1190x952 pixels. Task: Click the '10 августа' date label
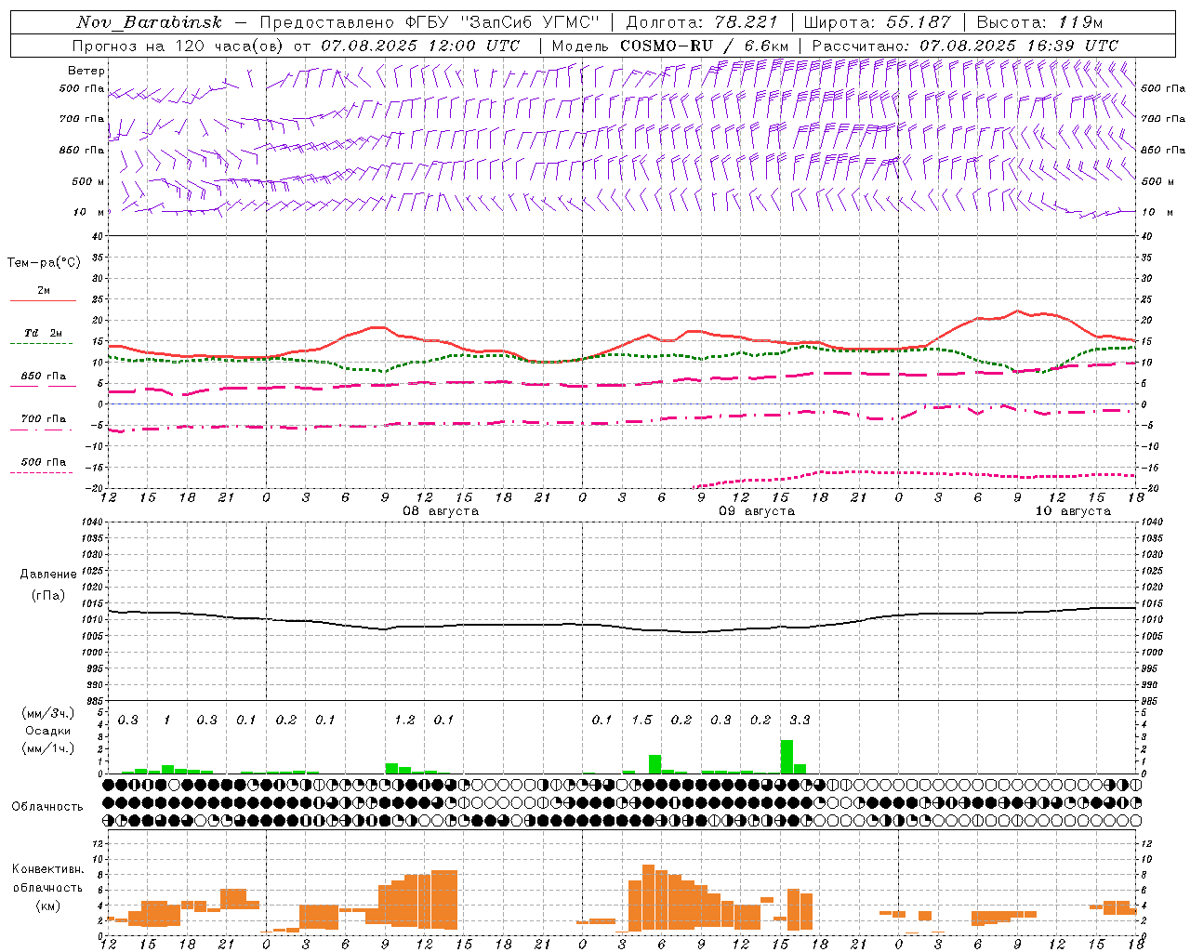(1073, 511)
